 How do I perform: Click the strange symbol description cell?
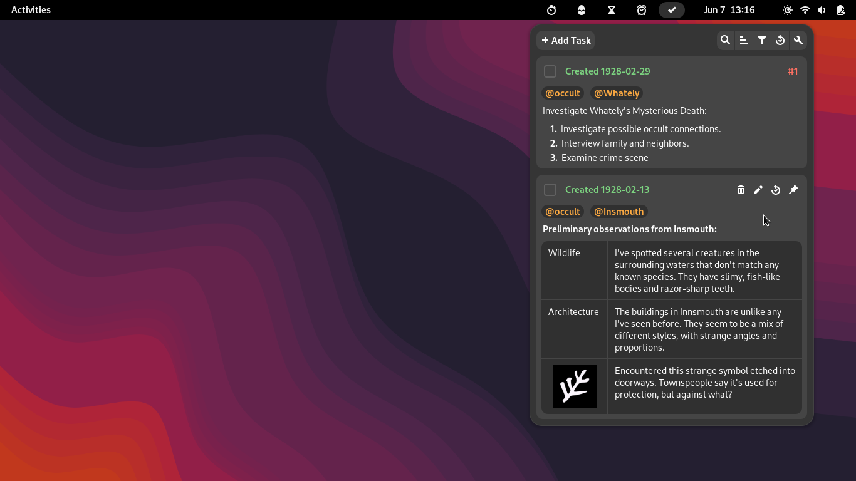coord(704,386)
